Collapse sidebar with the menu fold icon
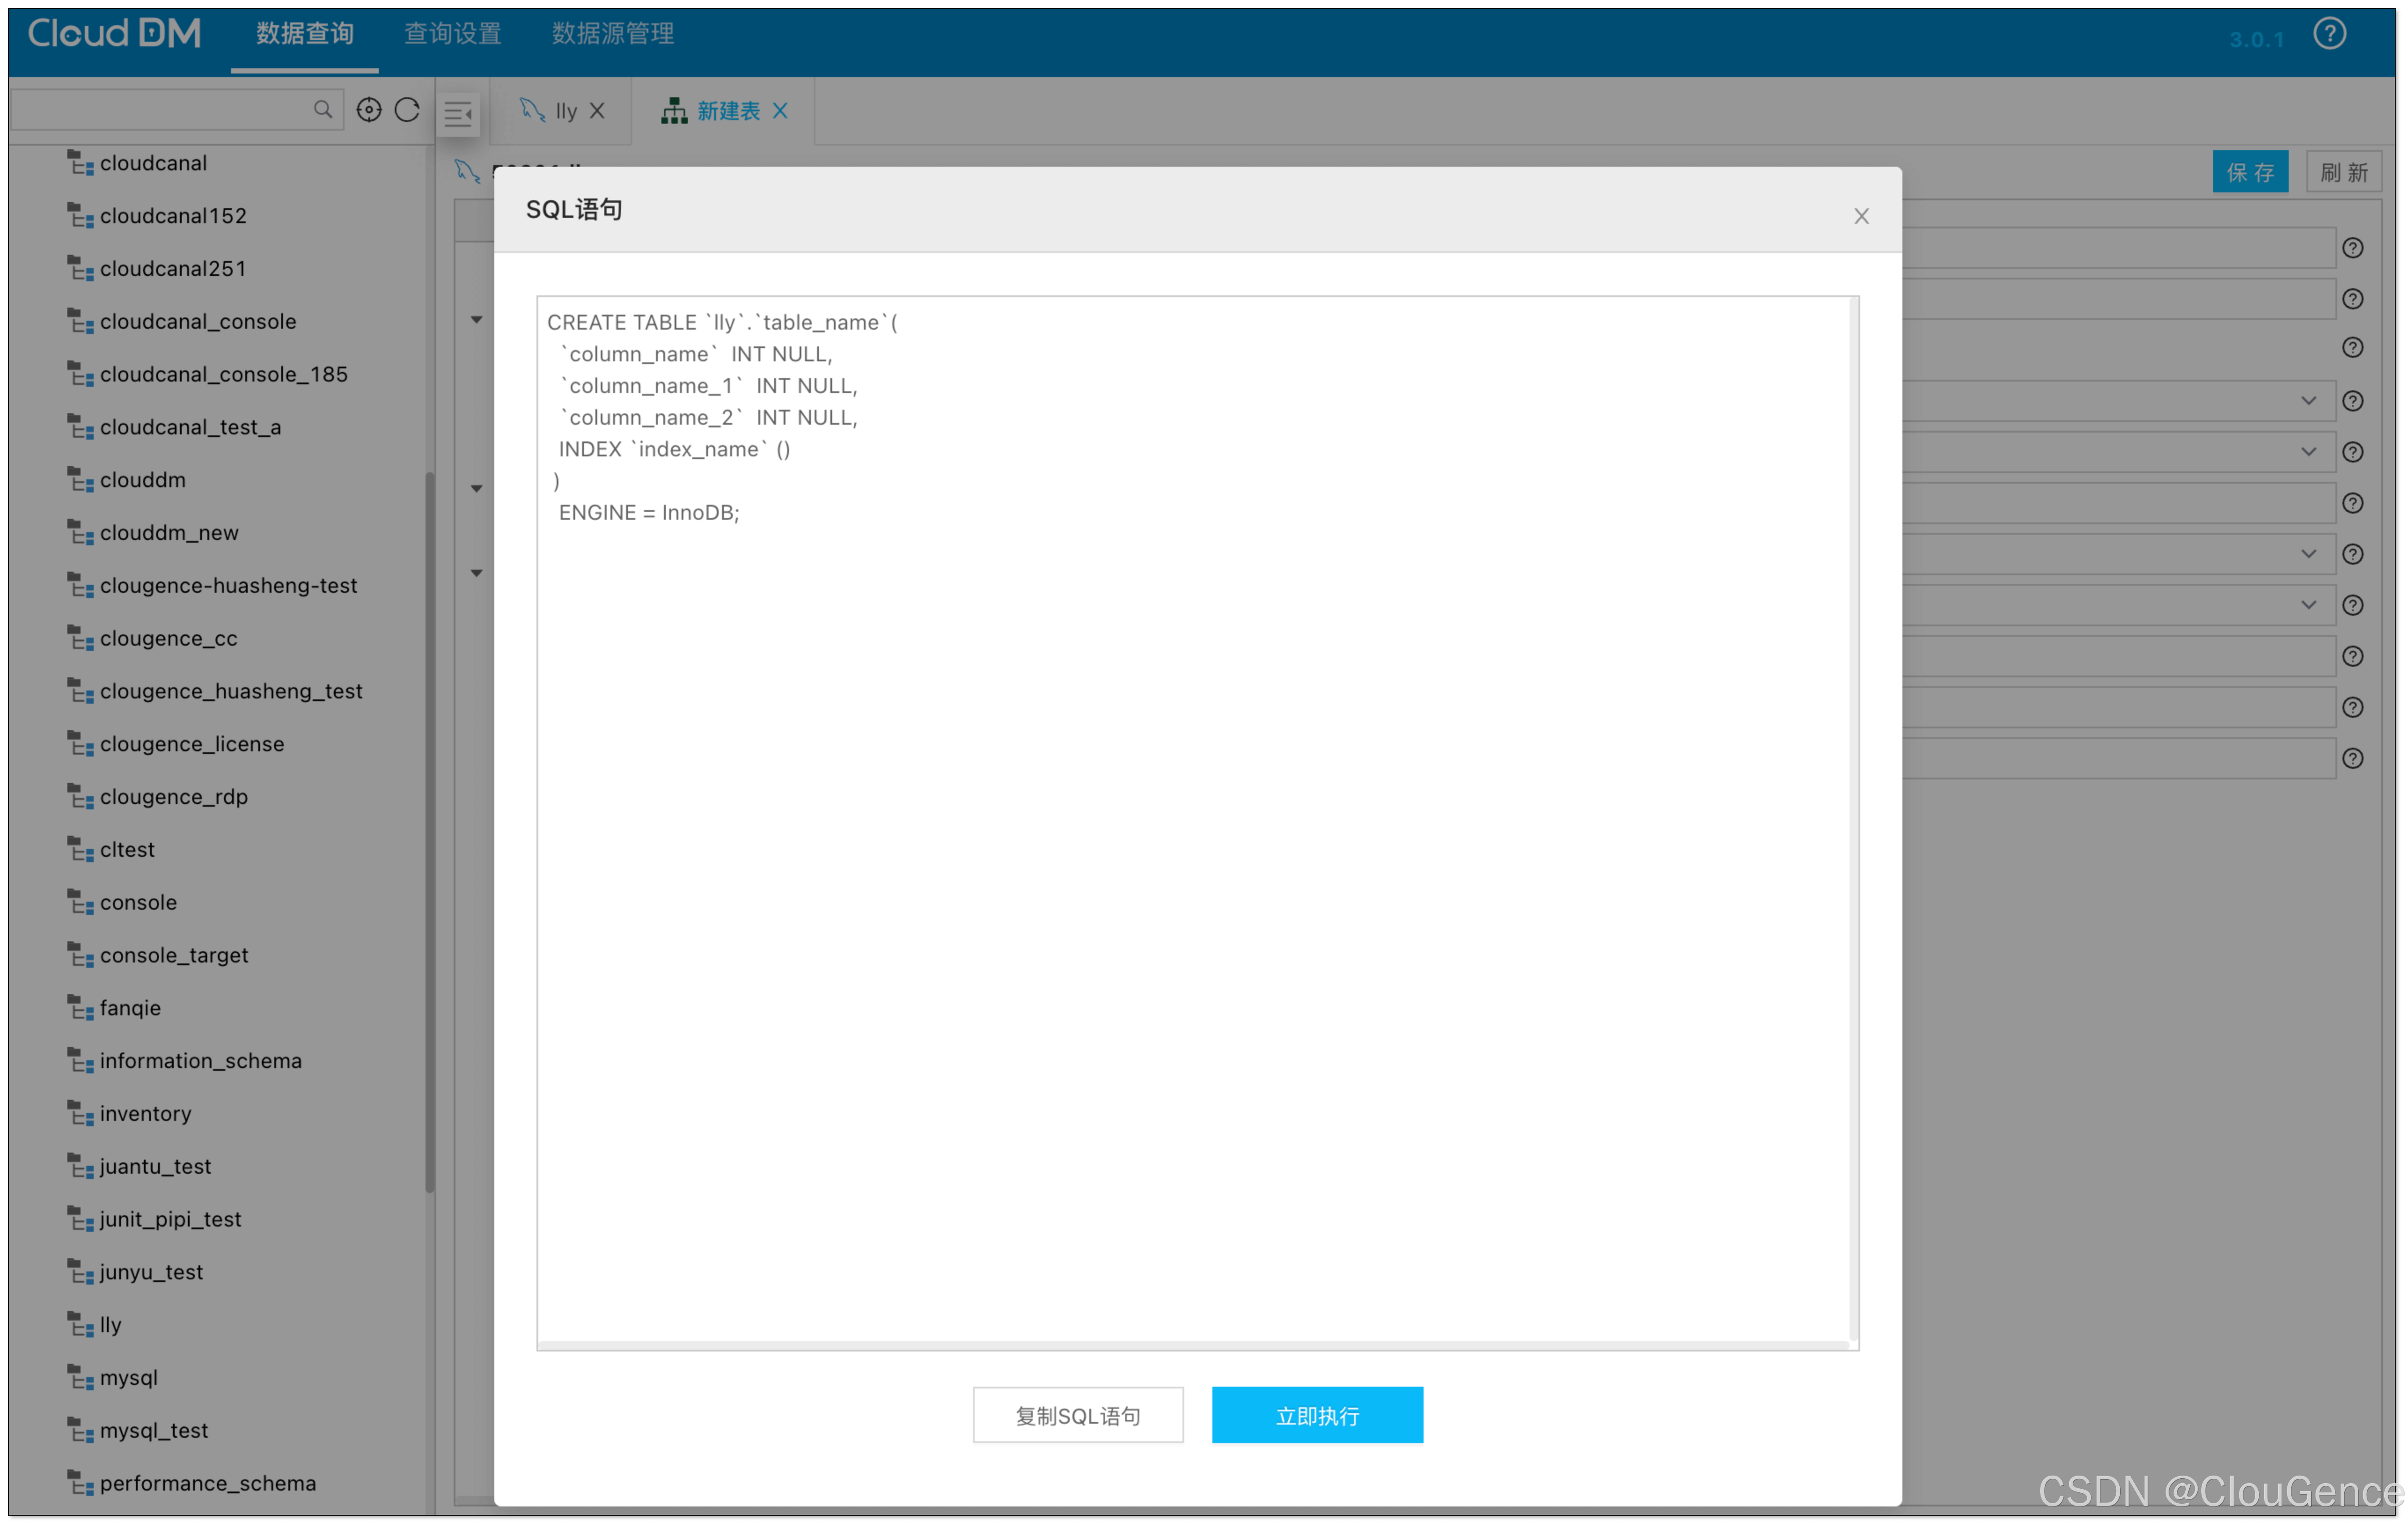 pyautogui.click(x=459, y=114)
